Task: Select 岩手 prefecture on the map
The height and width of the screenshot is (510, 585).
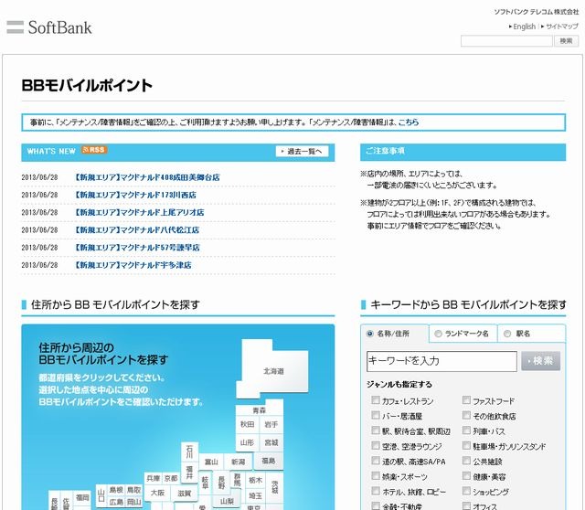Action: [x=271, y=424]
